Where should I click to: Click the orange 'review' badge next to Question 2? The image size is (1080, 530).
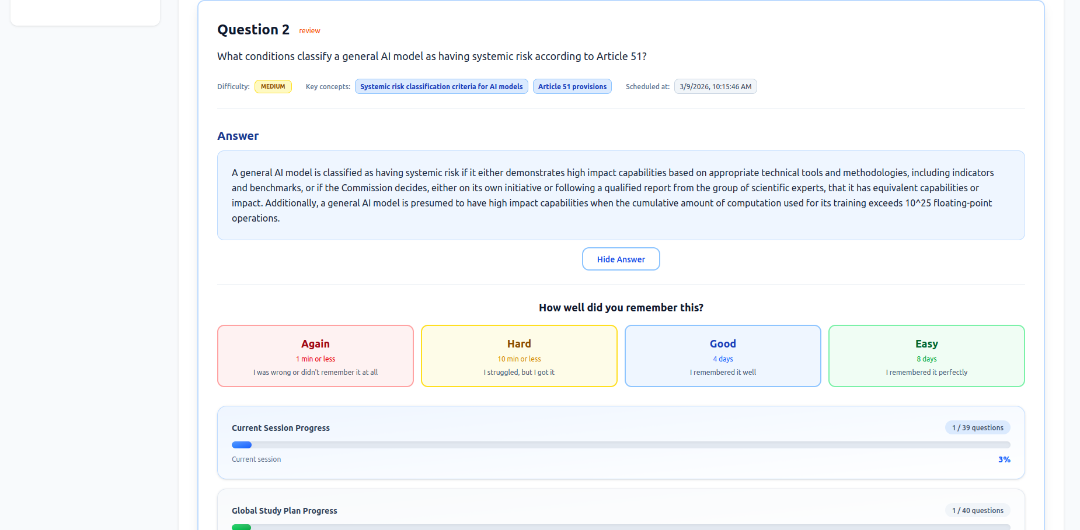pos(309,30)
